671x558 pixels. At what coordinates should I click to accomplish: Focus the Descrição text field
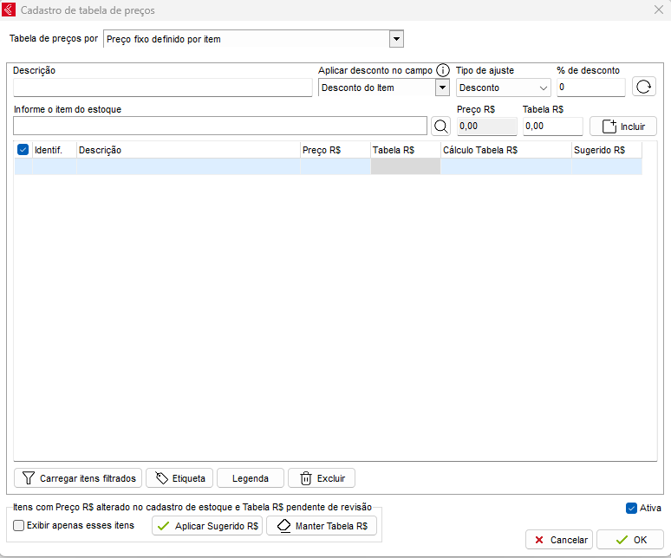[162, 88]
